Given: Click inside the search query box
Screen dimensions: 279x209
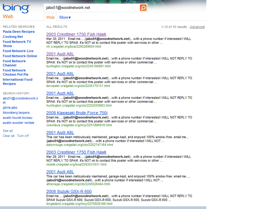Looking at the screenshot, I should point(92,8).
